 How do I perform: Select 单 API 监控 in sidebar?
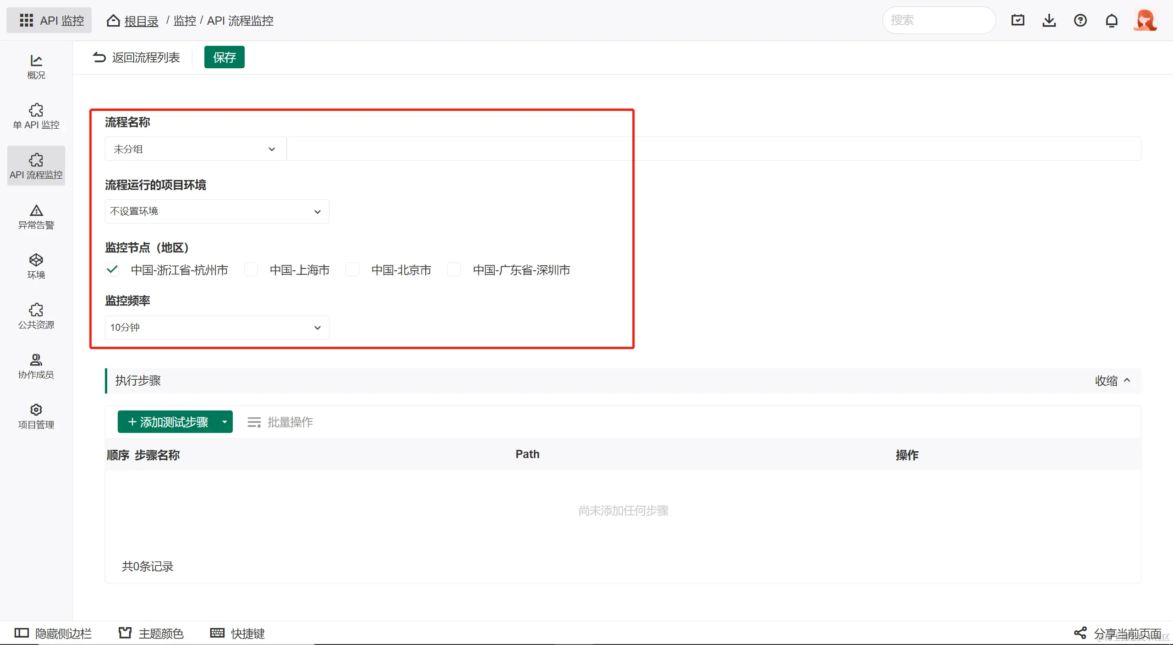tap(36, 116)
